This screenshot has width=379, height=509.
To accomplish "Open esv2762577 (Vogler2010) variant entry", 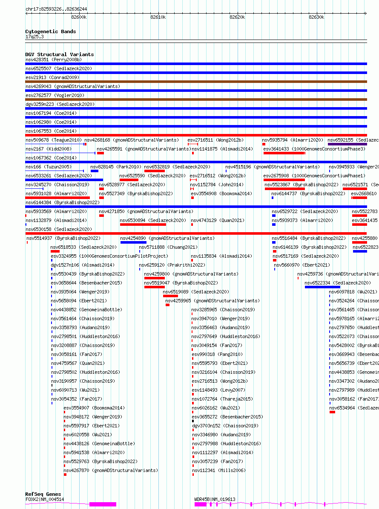I will [55, 95].
